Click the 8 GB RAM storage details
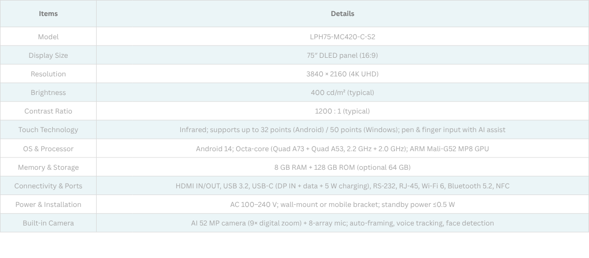 (342, 167)
